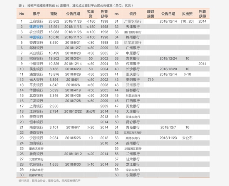Viewport: 229px width, 186px height.
Task: Open the blue 建设银行 link
Action: tap(36, 27)
